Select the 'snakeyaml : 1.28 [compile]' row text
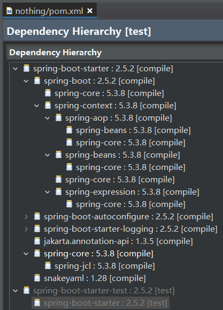This screenshot has width=223, height=310. [x=95, y=278]
